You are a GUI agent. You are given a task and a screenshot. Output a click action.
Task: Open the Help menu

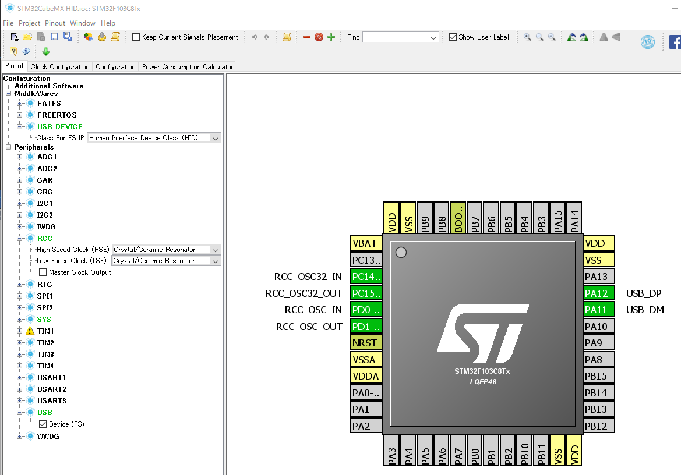[x=108, y=23]
